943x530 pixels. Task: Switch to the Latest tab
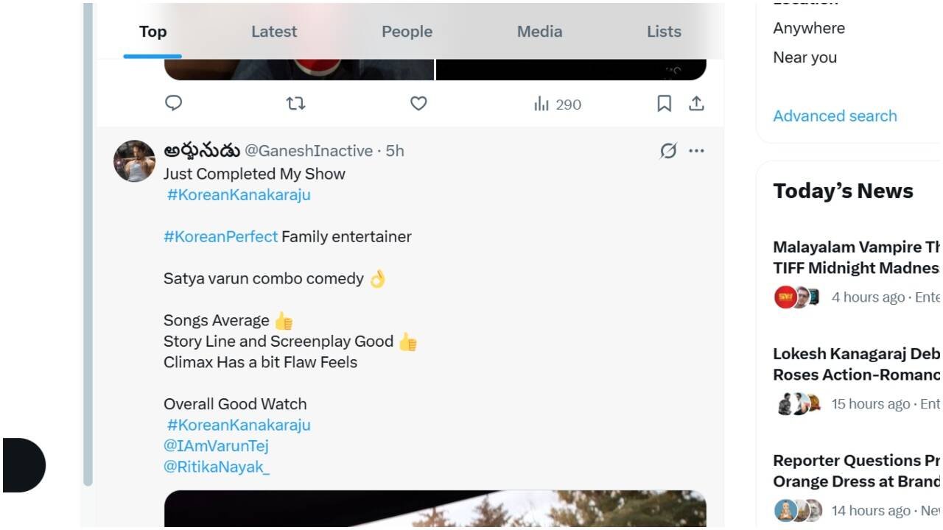tap(274, 32)
